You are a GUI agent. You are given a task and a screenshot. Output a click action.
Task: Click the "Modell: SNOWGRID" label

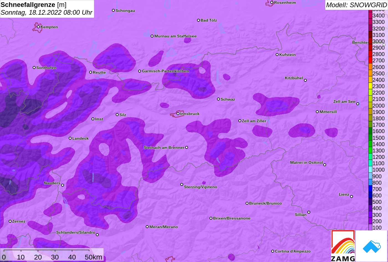point(356,5)
